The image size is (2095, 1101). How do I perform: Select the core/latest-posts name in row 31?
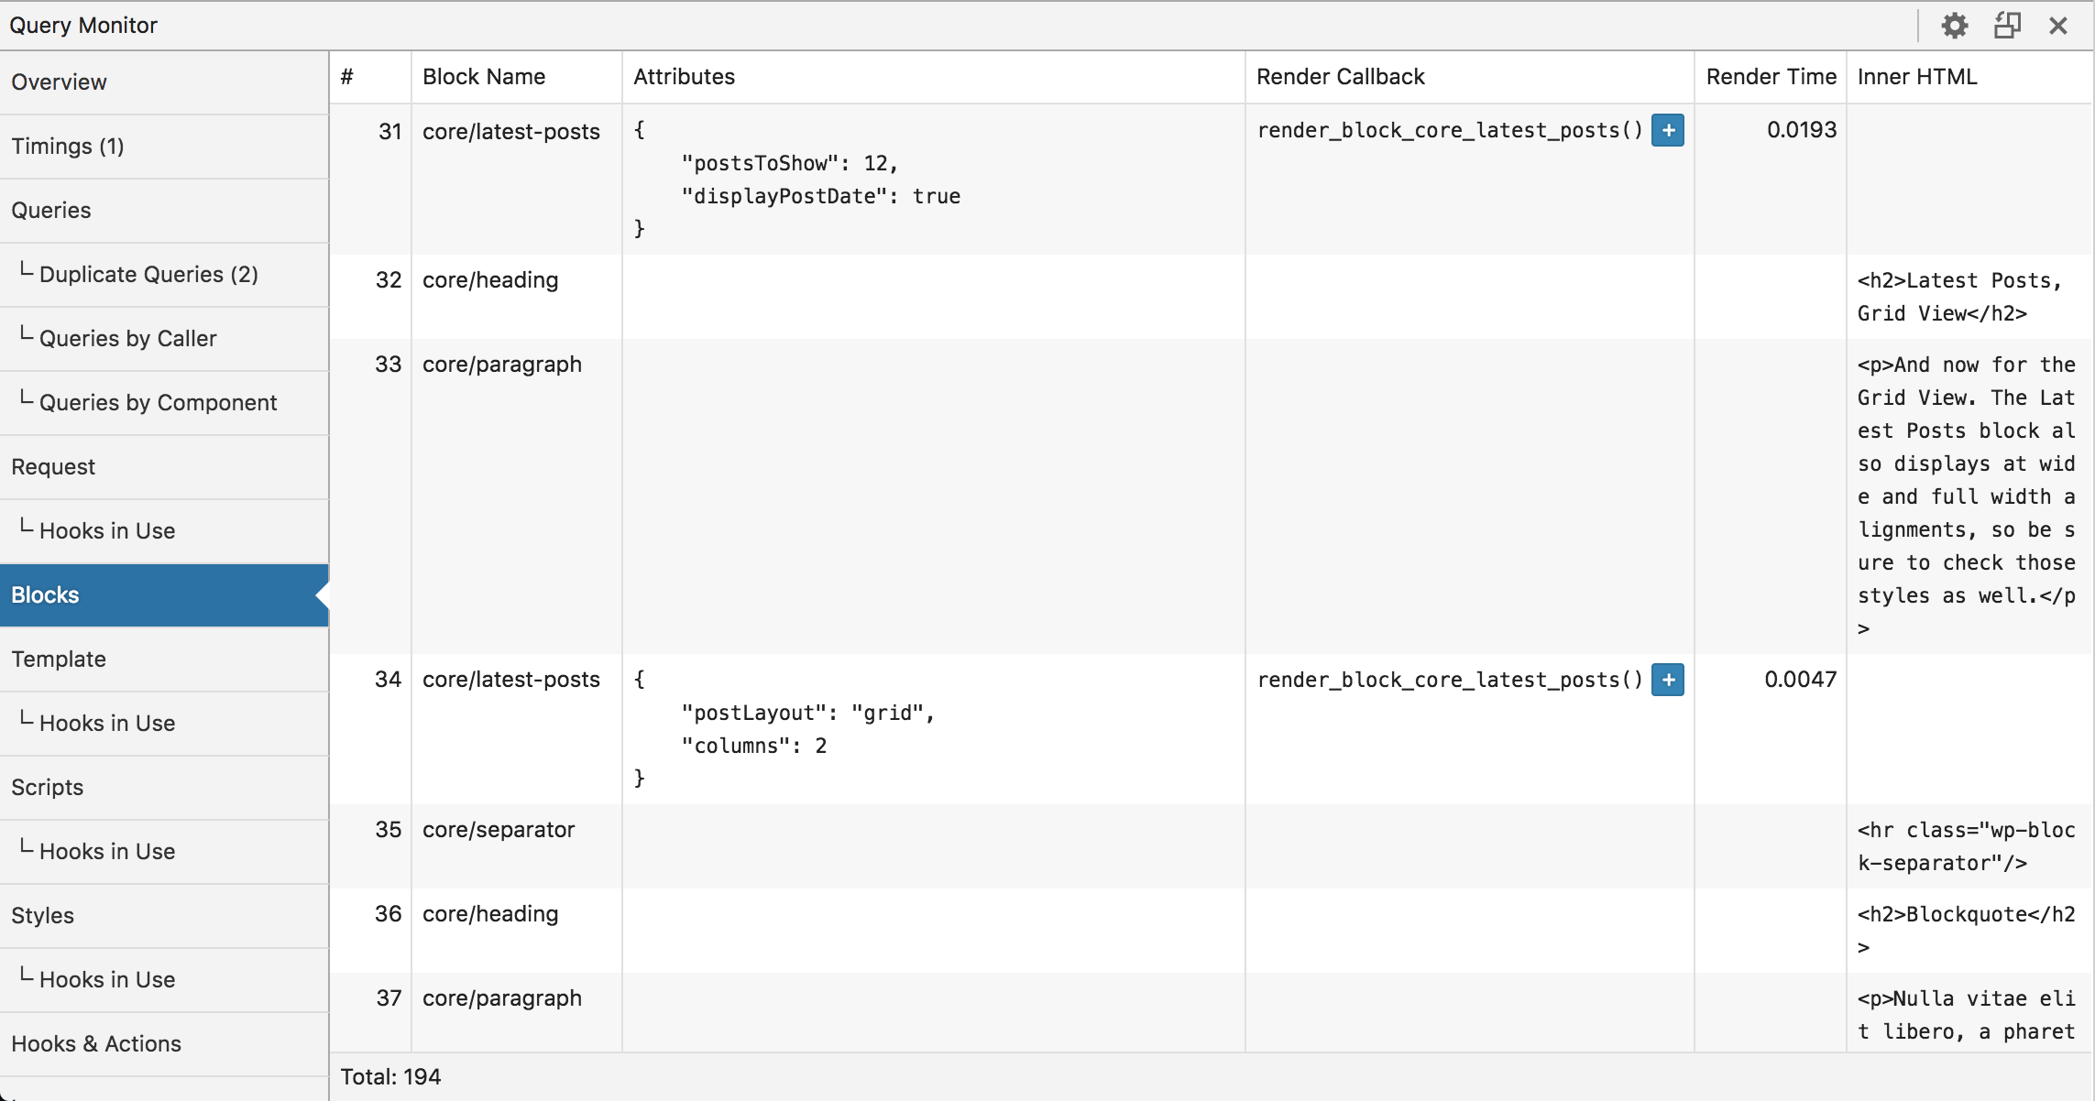tap(511, 132)
